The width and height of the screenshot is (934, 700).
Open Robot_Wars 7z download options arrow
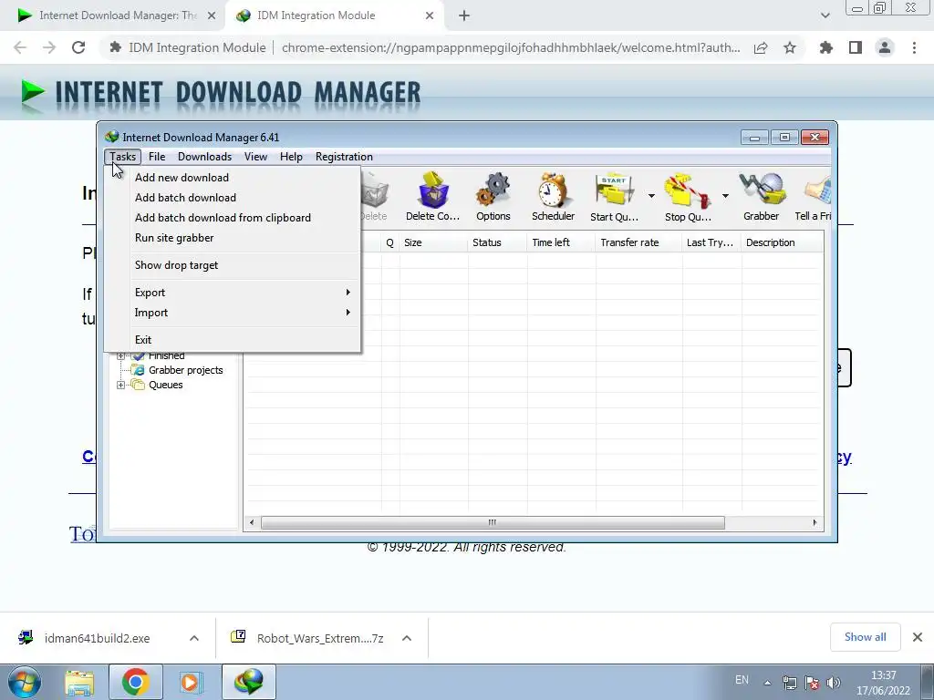tap(407, 638)
